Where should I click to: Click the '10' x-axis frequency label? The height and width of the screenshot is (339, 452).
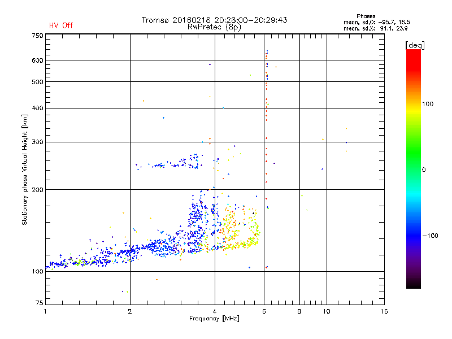pyautogui.click(x=327, y=311)
